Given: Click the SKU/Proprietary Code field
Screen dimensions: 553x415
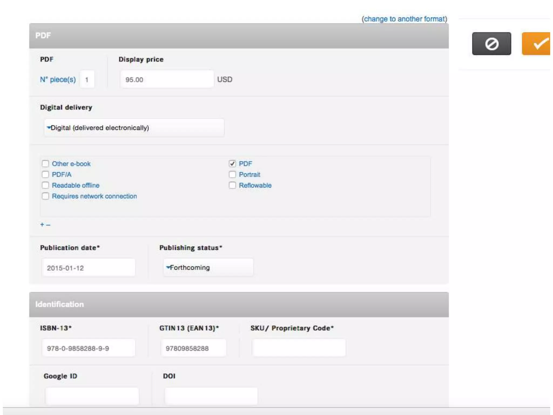Looking at the screenshot, I should (x=299, y=348).
